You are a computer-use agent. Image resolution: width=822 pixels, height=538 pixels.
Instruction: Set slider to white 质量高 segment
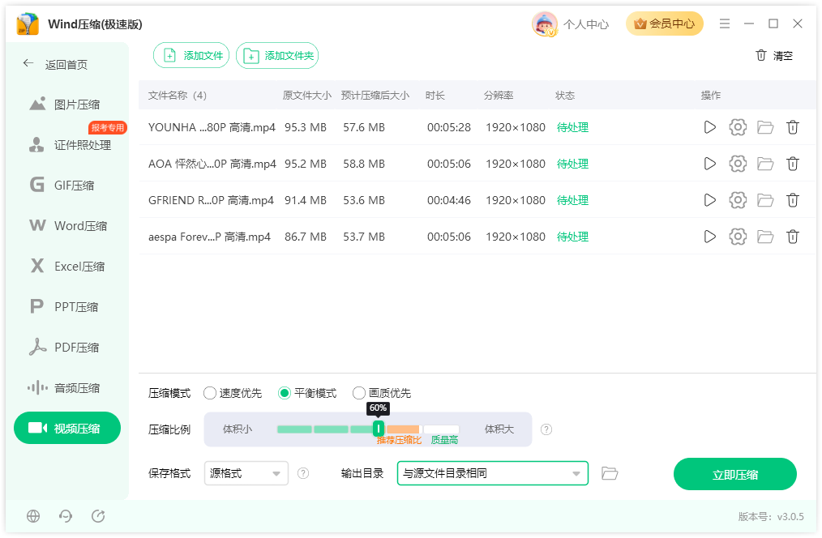pyautogui.click(x=442, y=429)
